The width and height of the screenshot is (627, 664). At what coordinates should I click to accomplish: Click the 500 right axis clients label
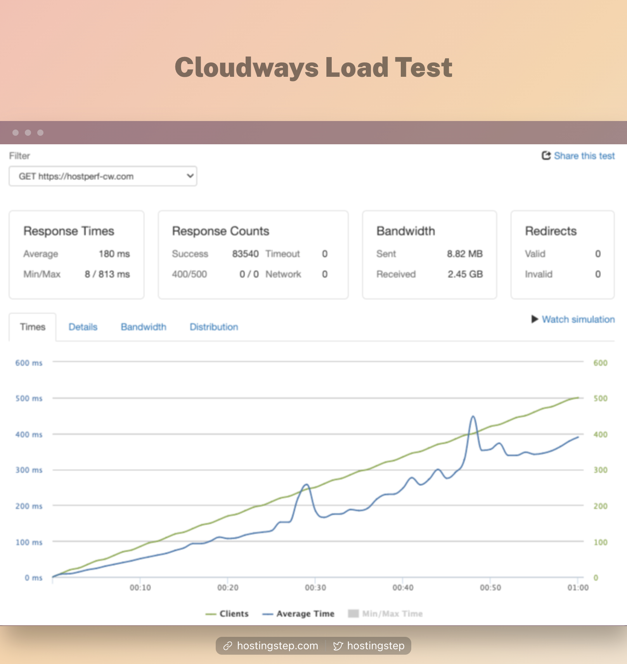(x=600, y=398)
